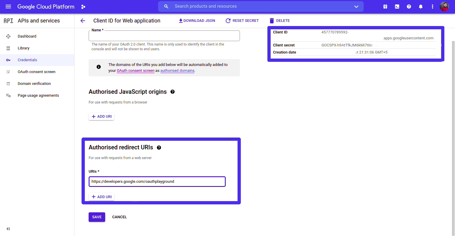
Task: Select Credentials in sidebar
Action: click(x=37, y=60)
